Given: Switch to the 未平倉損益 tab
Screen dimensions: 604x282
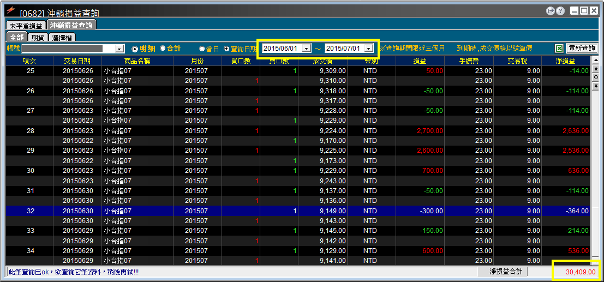Looking at the screenshot, I should tap(26, 26).
